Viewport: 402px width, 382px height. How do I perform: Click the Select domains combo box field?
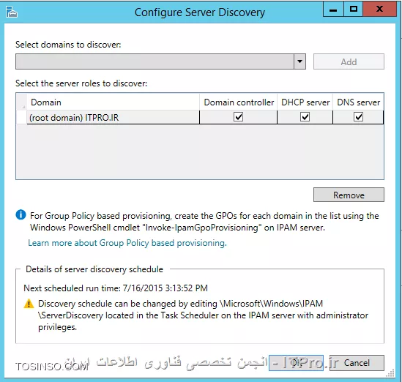click(155, 61)
